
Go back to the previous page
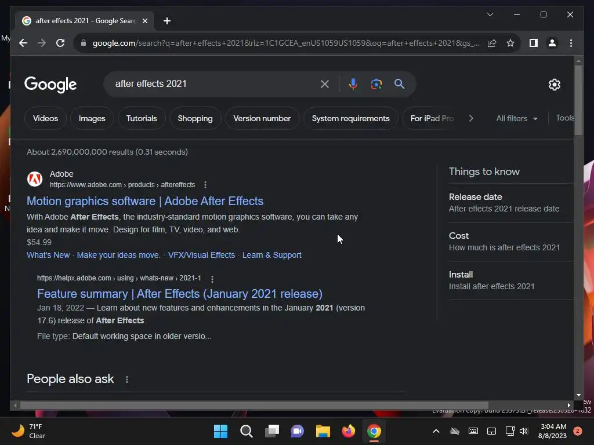click(x=23, y=43)
